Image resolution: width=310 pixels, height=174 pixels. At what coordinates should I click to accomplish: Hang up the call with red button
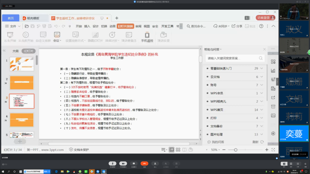[144, 163]
